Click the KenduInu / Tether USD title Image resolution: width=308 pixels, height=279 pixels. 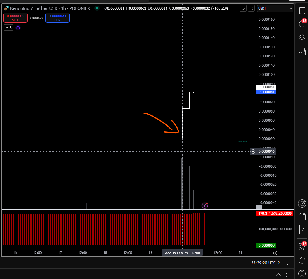pyautogui.click(x=34, y=8)
